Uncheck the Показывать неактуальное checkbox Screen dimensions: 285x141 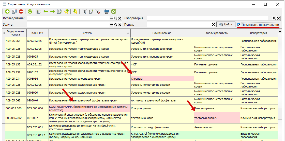coord(239,25)
